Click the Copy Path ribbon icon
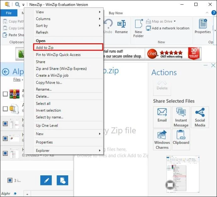The height and width of the screenshot is (197, 217). coord(5,21)
